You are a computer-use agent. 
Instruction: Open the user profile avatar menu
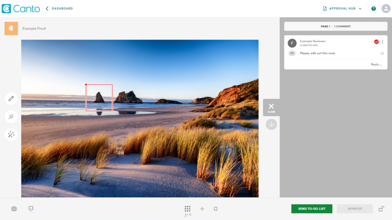pyautogui.click(x=386, y=8)
